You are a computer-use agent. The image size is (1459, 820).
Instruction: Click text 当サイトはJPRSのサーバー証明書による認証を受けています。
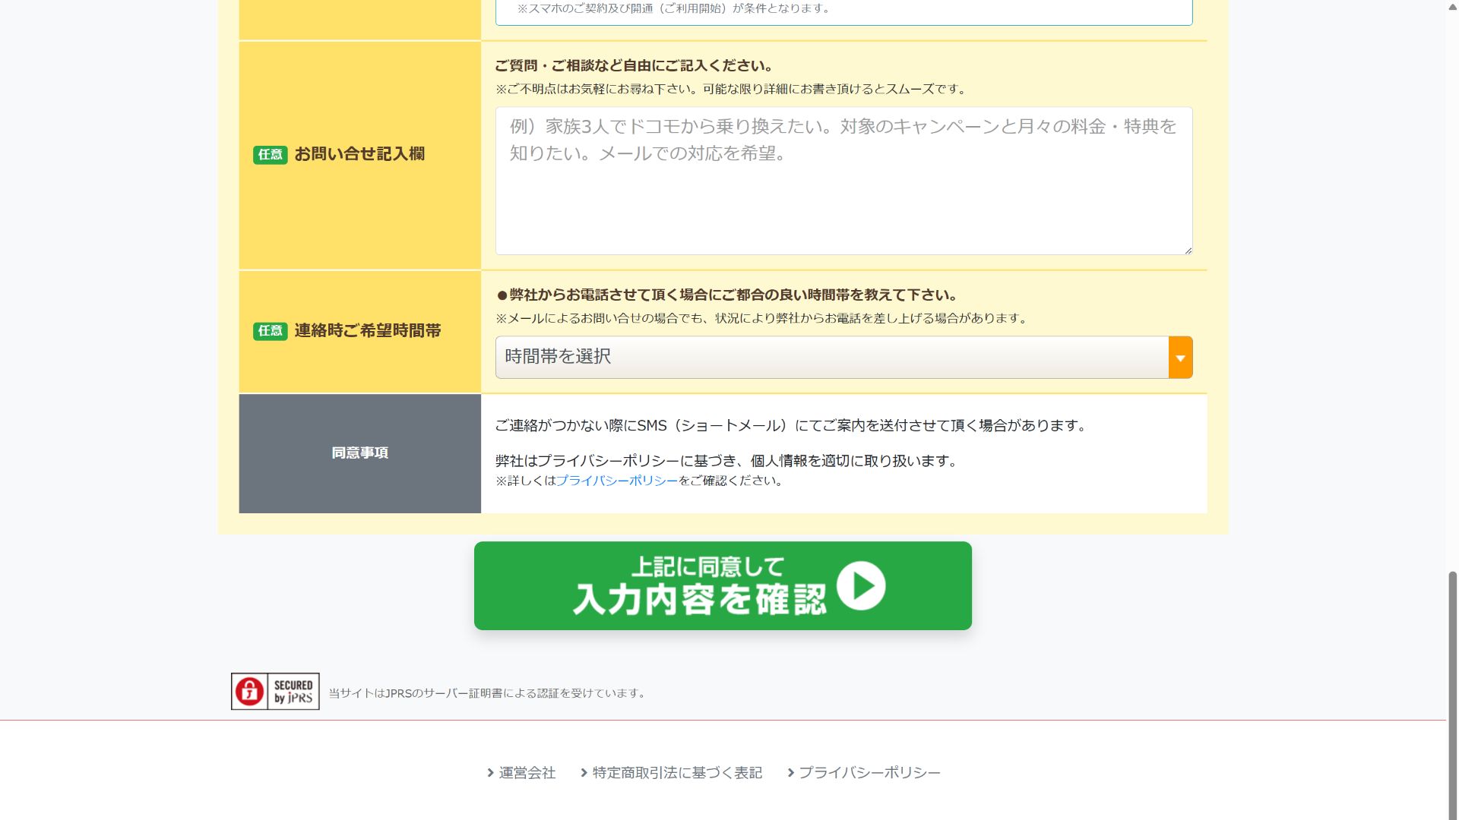pos(488,693)
